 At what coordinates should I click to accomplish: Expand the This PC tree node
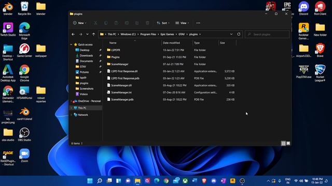pos(72,108)
